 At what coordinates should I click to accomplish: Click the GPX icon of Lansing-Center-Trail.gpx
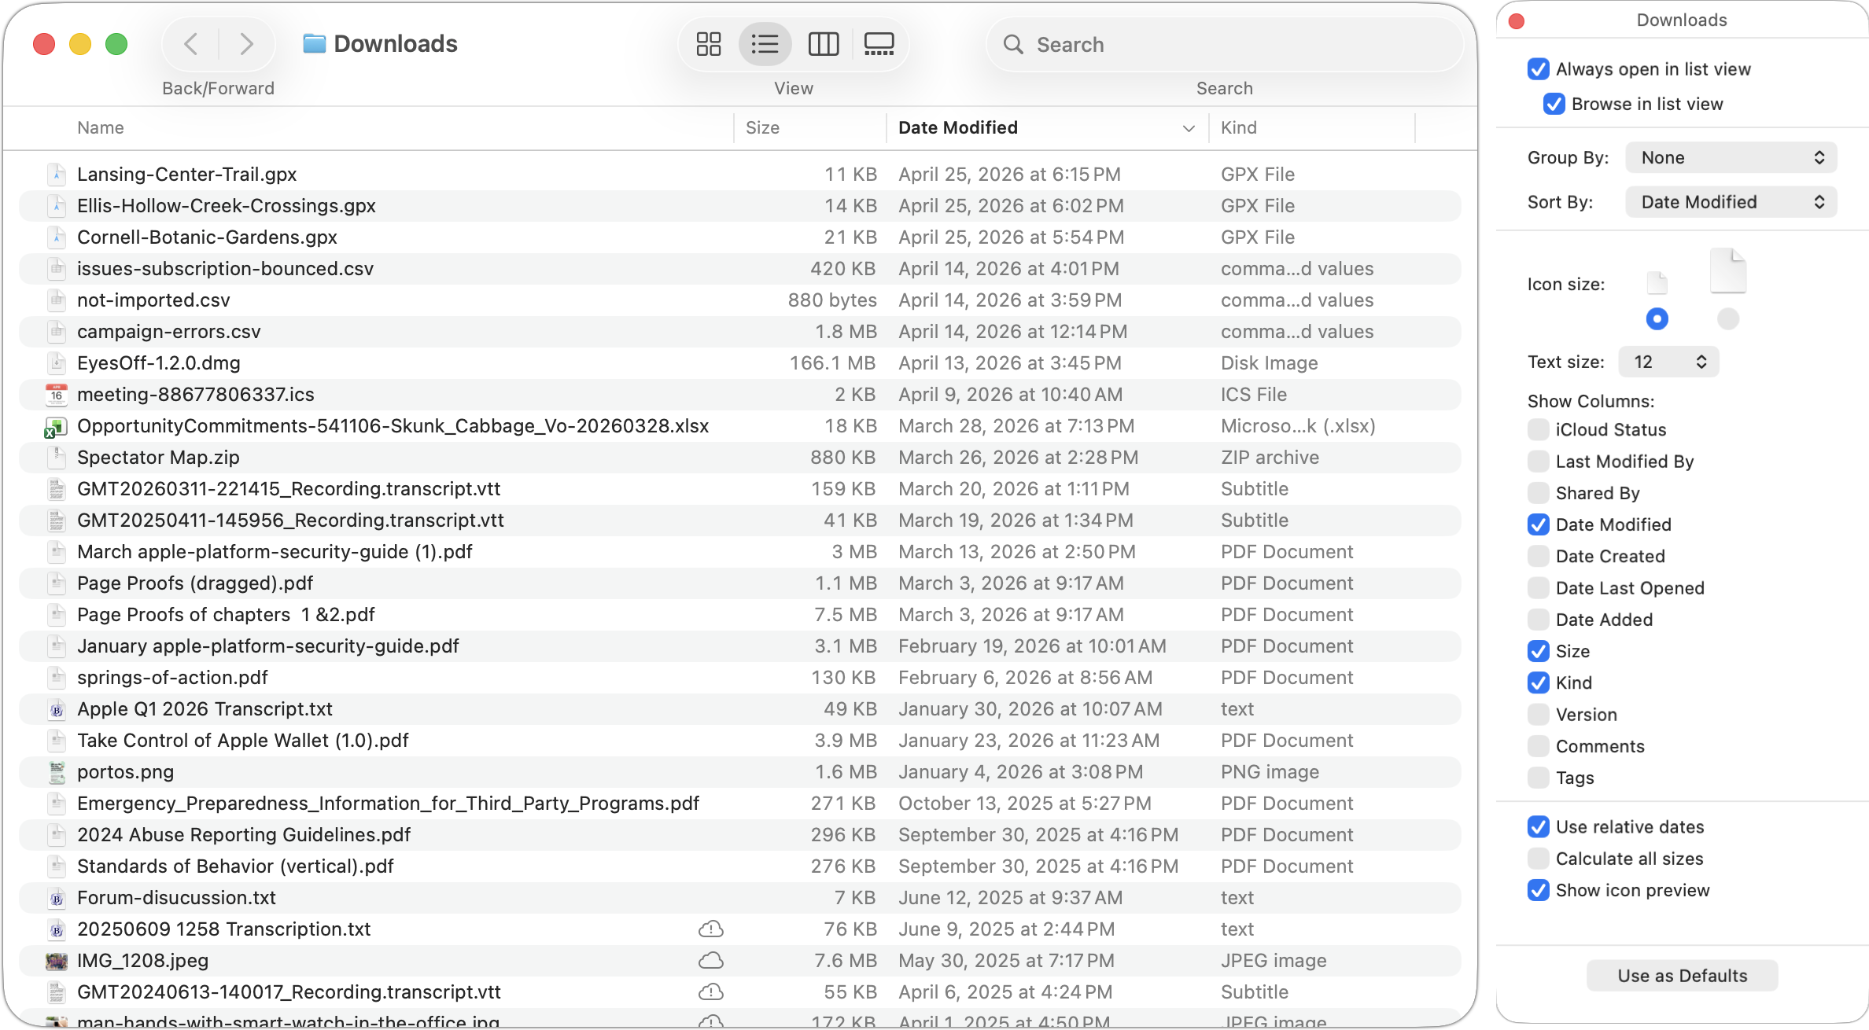(x=57, y=175)
